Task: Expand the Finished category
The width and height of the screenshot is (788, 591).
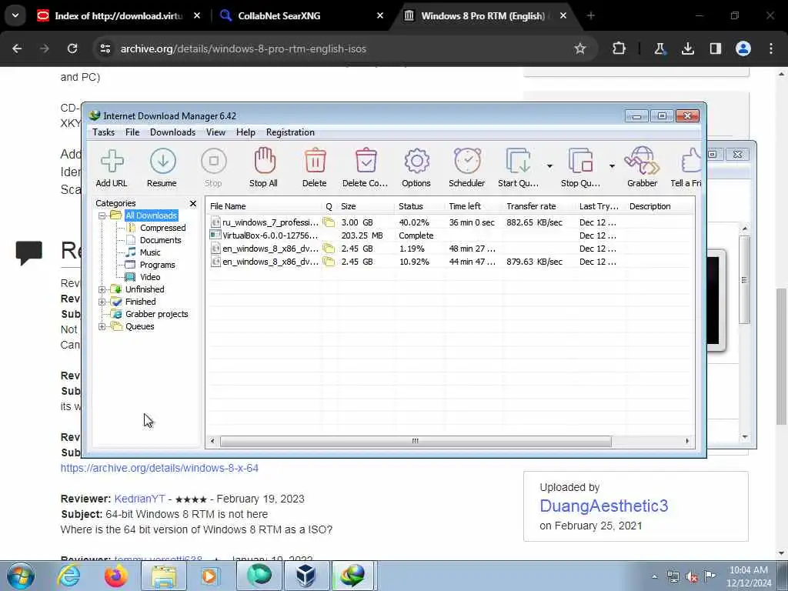Action: (x=102, y=302)
